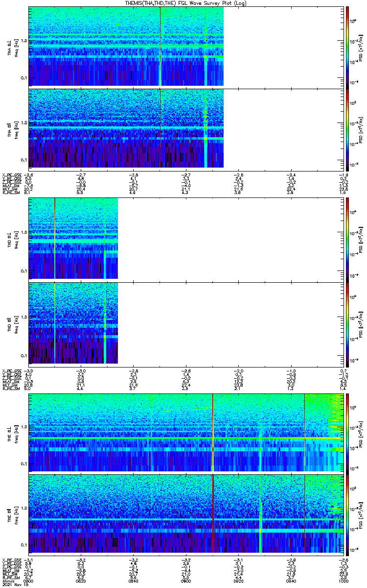Click the X_RE_GSE row label under THD panels
This screenshot has width=367, height=588.
[11, 370]
